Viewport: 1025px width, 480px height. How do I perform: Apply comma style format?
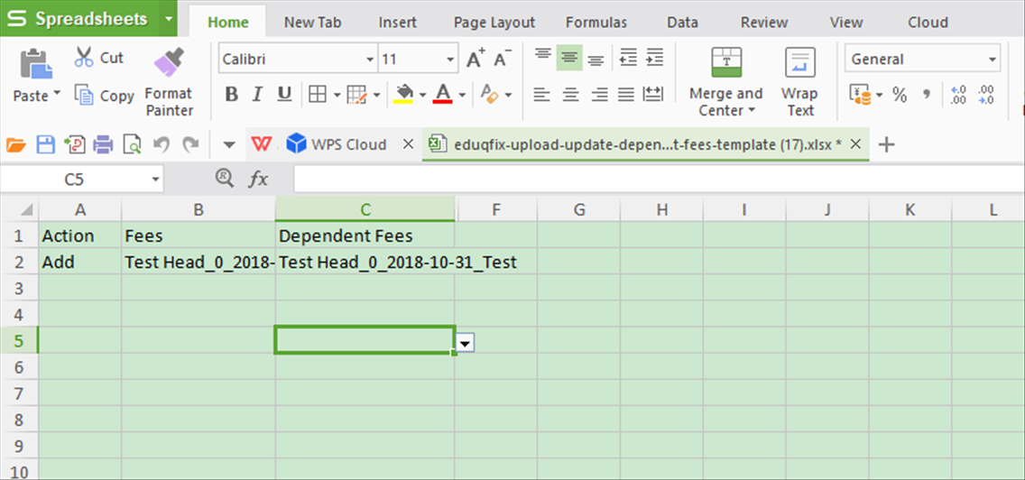pyautogui.click(x=926, y=96)
